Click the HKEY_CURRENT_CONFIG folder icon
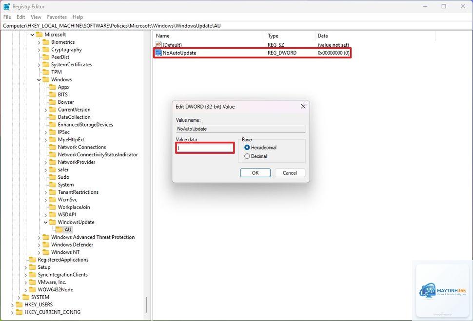 pos(20,312)
